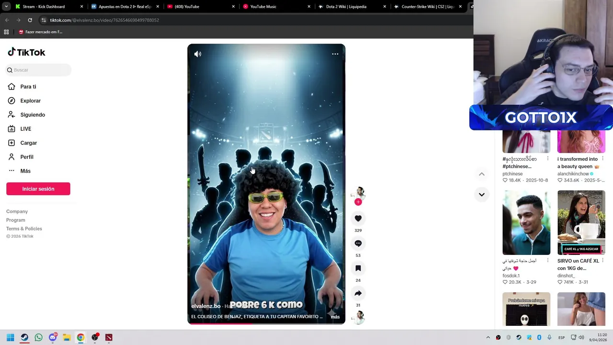This screenshot has width=613, height=345.
Task: Click the tiktok.com address bar URL
Action: (x=104, y=20)
